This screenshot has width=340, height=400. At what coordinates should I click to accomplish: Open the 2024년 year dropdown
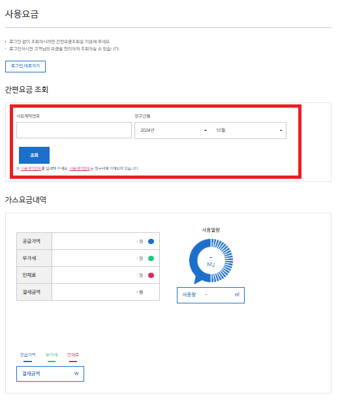(173, 131)
